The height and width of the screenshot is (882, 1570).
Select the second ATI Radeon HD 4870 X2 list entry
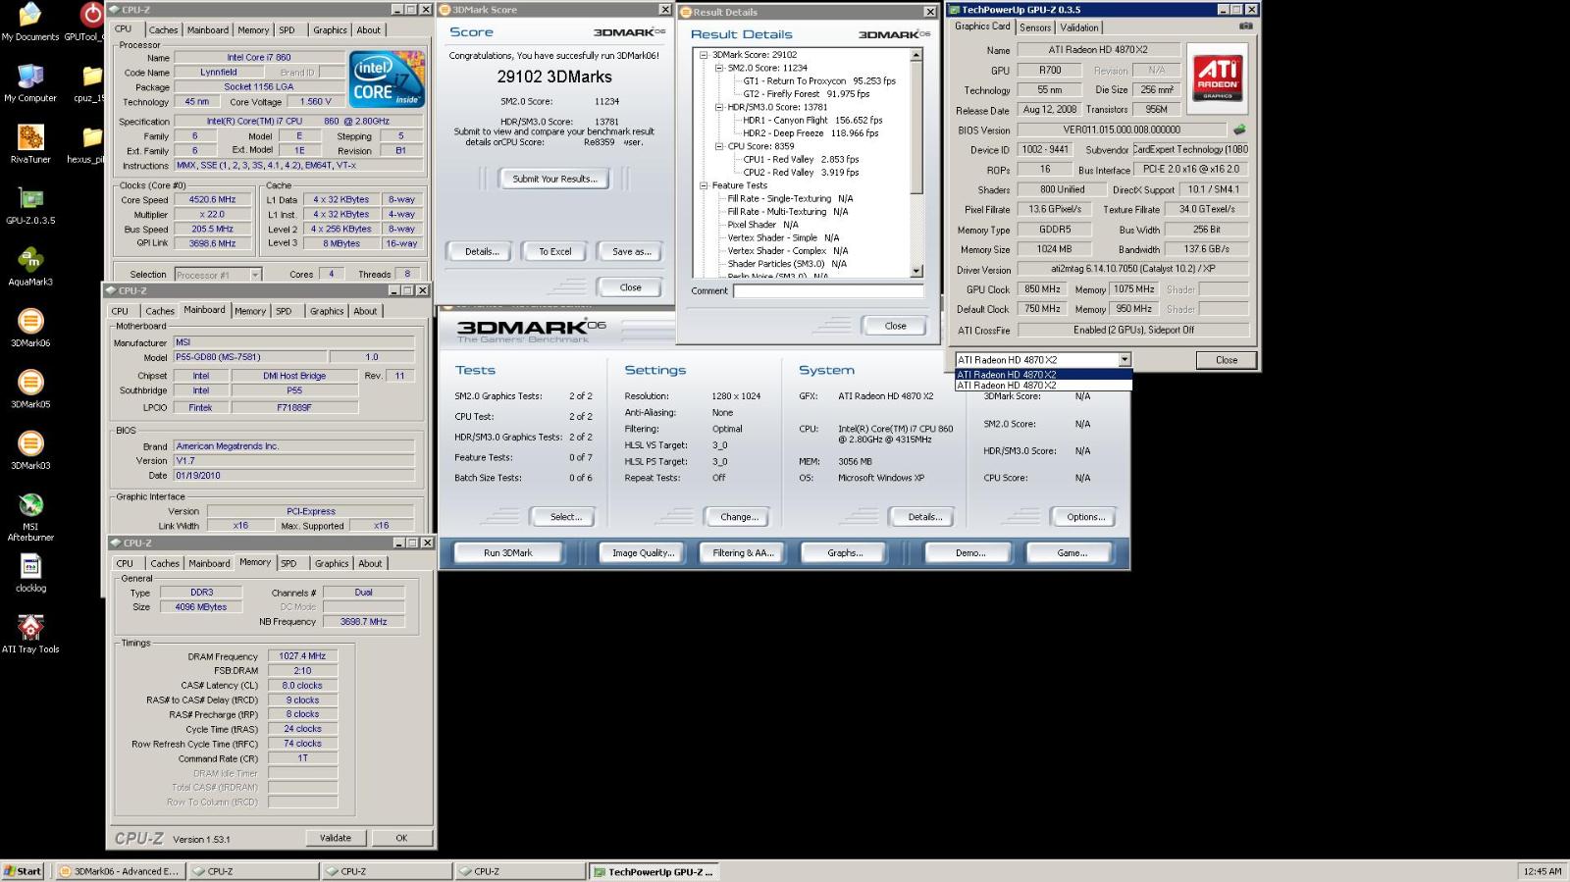tap(1043, 385)
